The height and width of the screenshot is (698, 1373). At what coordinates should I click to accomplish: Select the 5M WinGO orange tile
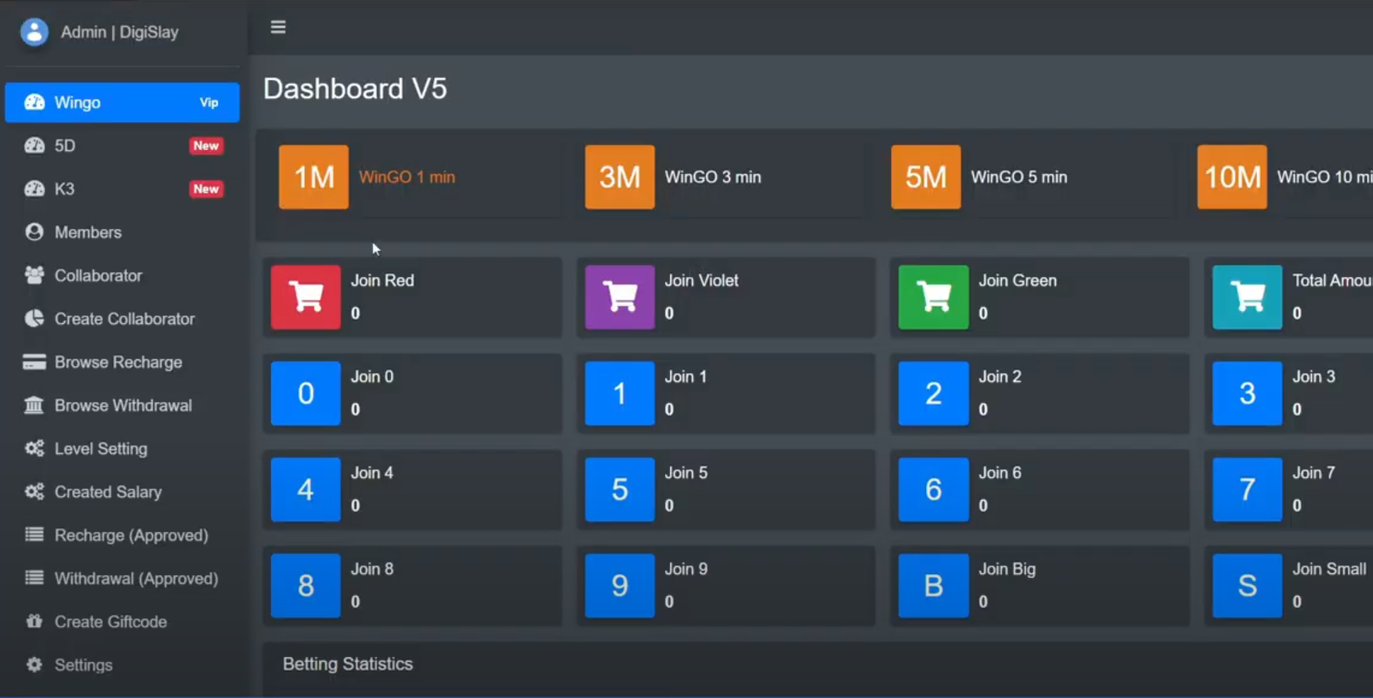coord(926,177)
